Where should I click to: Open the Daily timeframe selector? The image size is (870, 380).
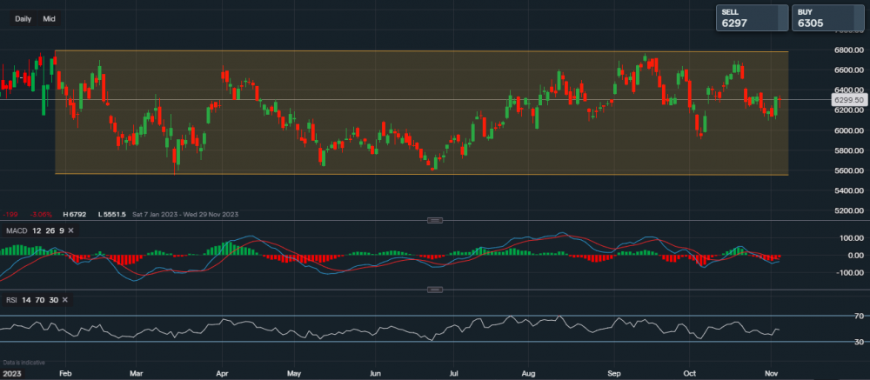tap(23, 18)
